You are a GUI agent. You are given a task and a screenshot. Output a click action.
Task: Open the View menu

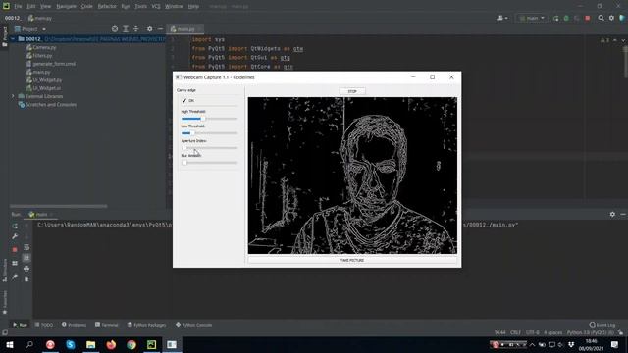tap(46, 7)
